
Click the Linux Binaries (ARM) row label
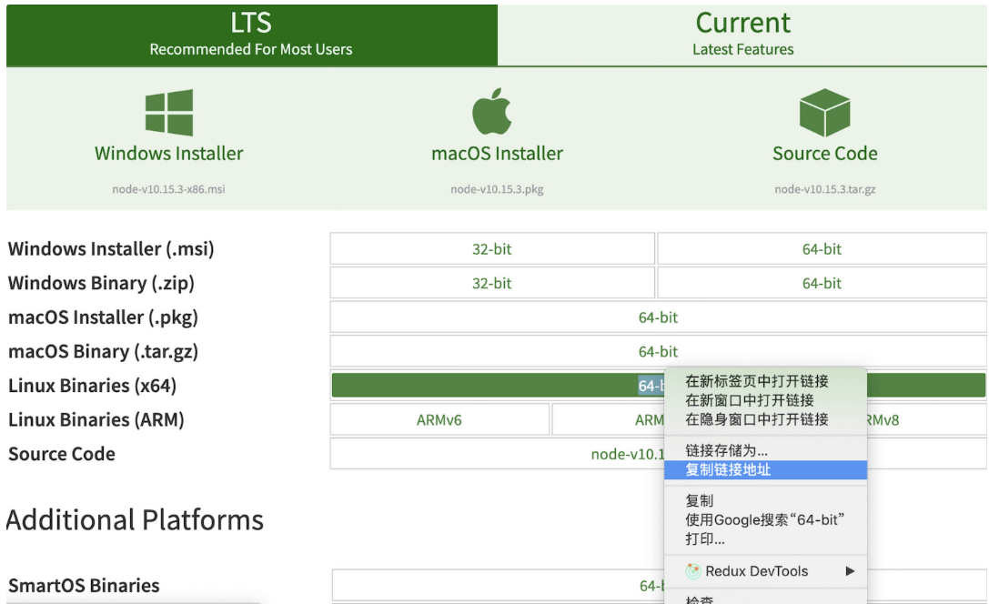point(96,419)
